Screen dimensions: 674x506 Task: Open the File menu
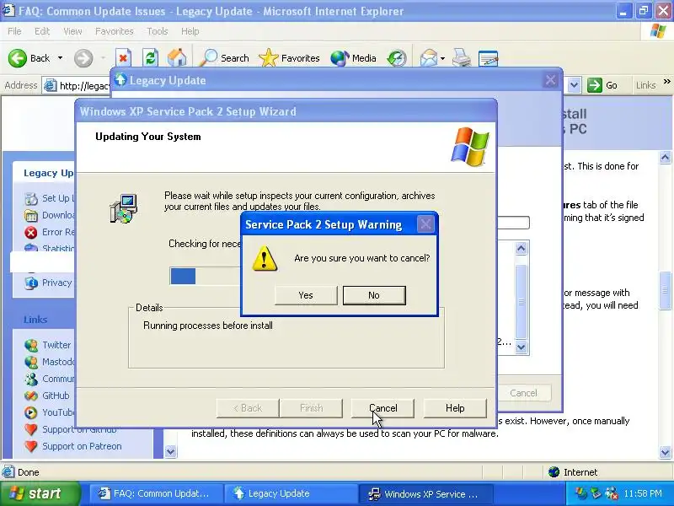[x=14, y=31]
